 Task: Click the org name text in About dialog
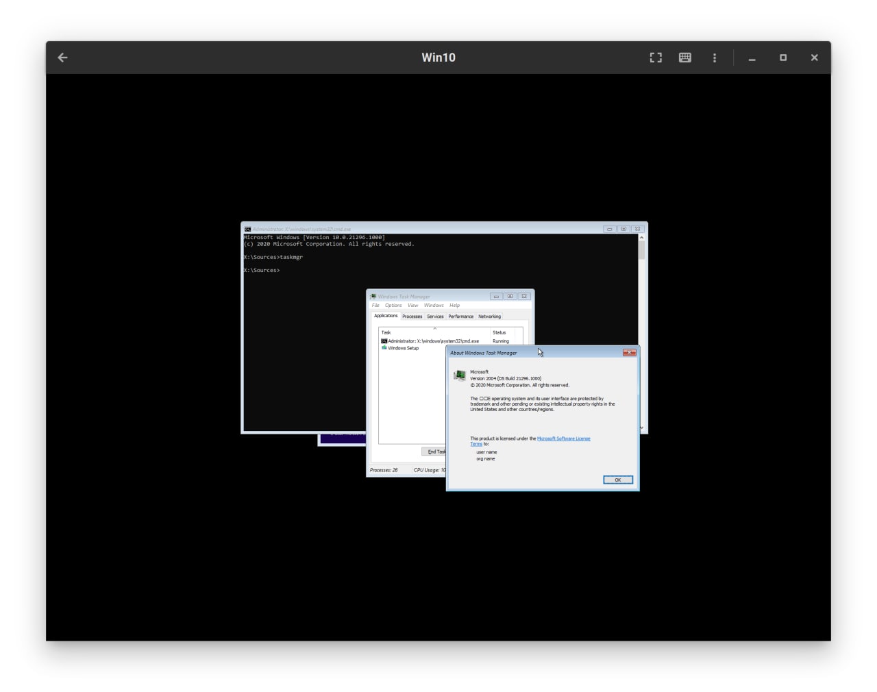coord(486,459)
